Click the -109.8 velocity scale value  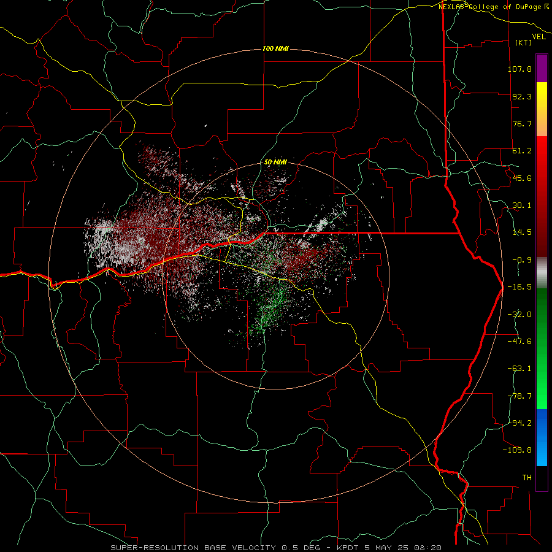coord(518,450)
